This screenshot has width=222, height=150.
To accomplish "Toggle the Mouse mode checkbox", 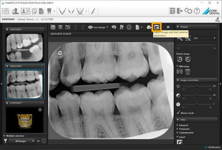I will (178, 113).
